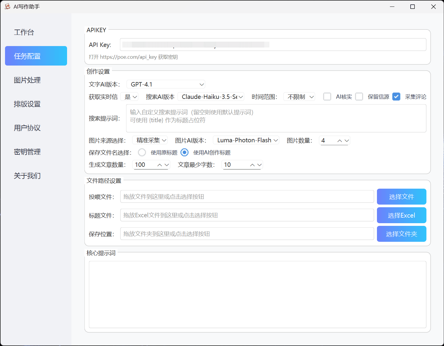This screenshot has width=444, height=346.
Task: Click the 选择文件 button
Action: pyautogui.click(x=401, y=196)
